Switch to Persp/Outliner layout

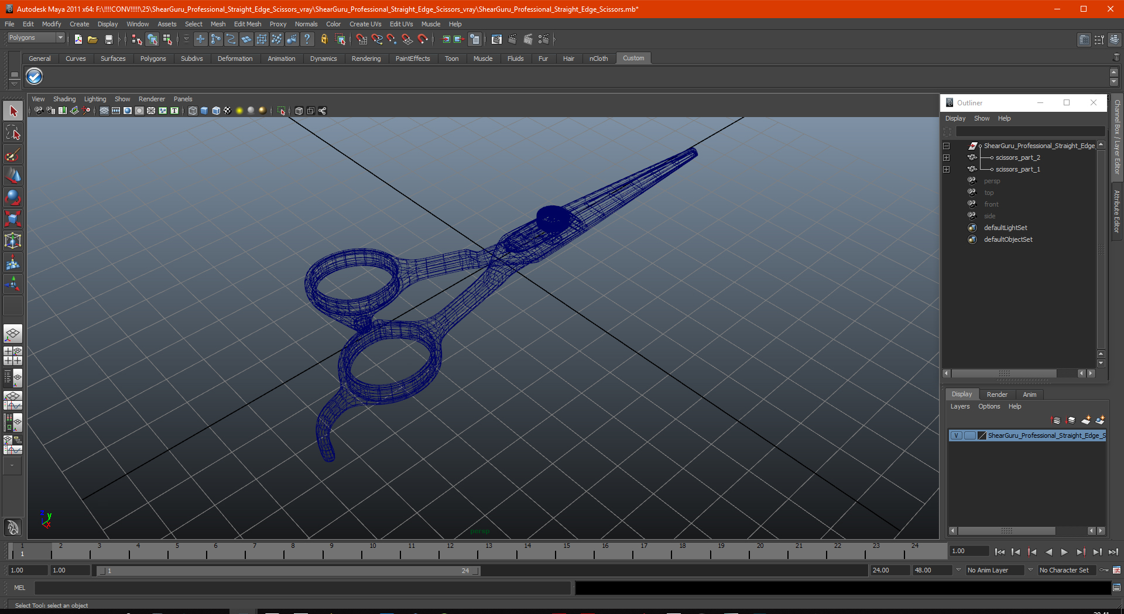pos(13,378)
